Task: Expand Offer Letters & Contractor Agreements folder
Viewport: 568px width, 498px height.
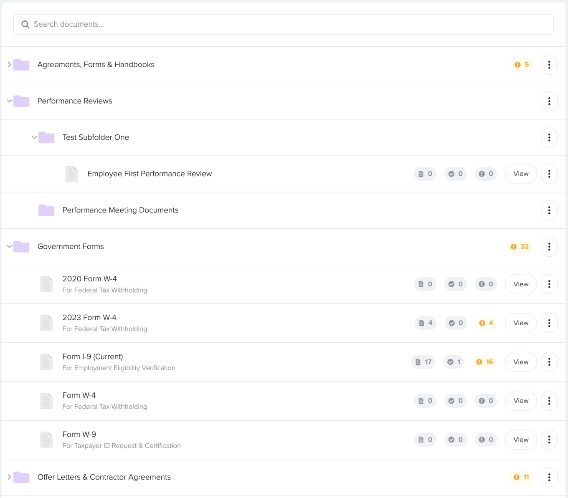Action: click(9, 477)
